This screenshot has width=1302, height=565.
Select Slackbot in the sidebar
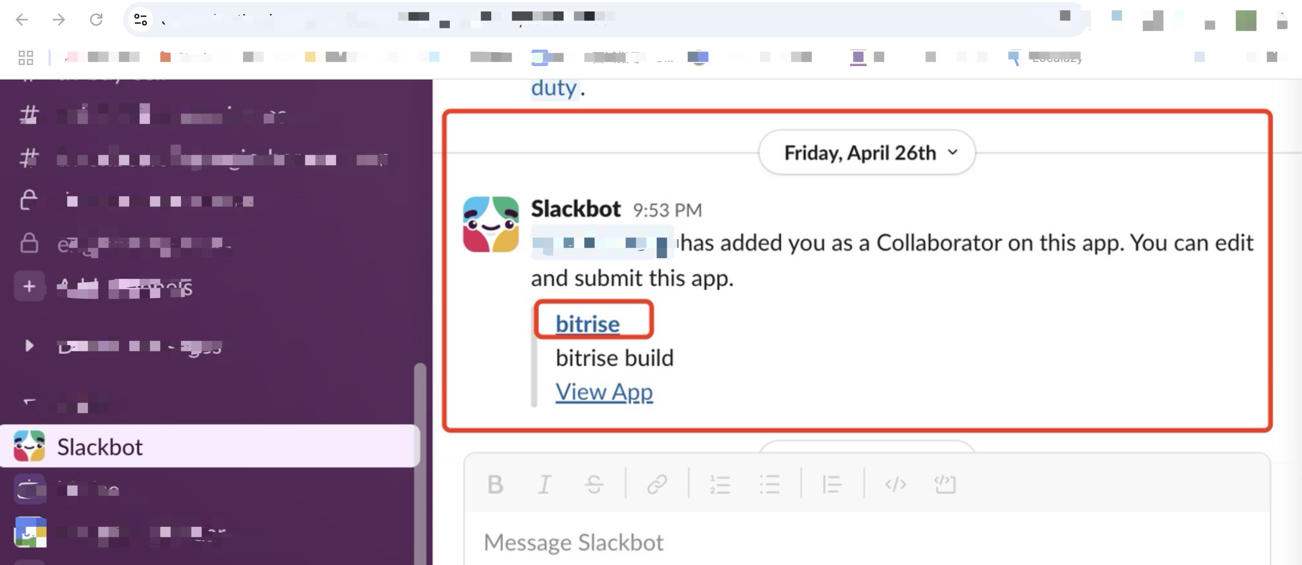(x=209, y=446)
